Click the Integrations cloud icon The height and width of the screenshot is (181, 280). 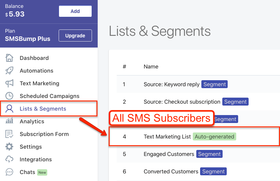(x=9, y=159)
